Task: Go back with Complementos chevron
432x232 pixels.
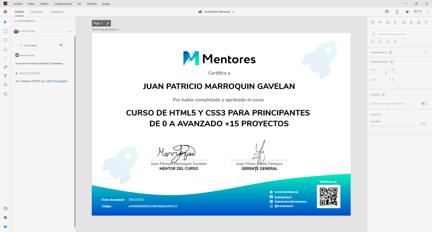Action: 14,21
